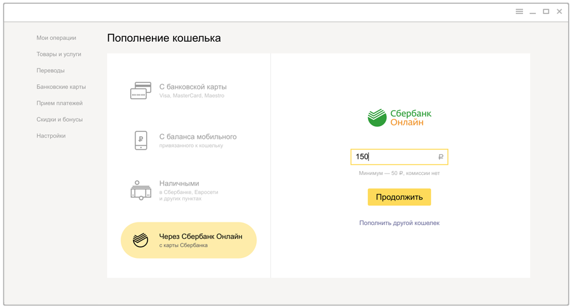Open Скидки и бонусы section
Image resolution: width=572 pixels, height=308 pixels.
(60, 120)
